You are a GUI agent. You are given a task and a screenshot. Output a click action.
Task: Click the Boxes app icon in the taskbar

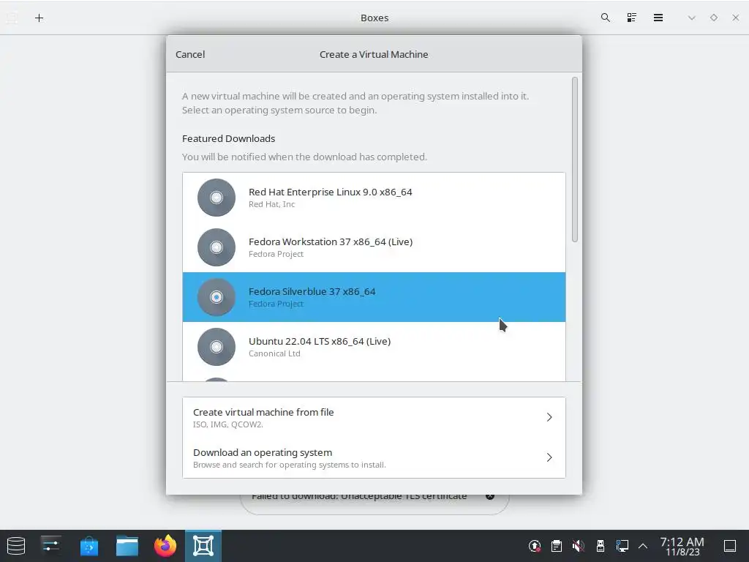pyautogui.click(x=203, y=546)
